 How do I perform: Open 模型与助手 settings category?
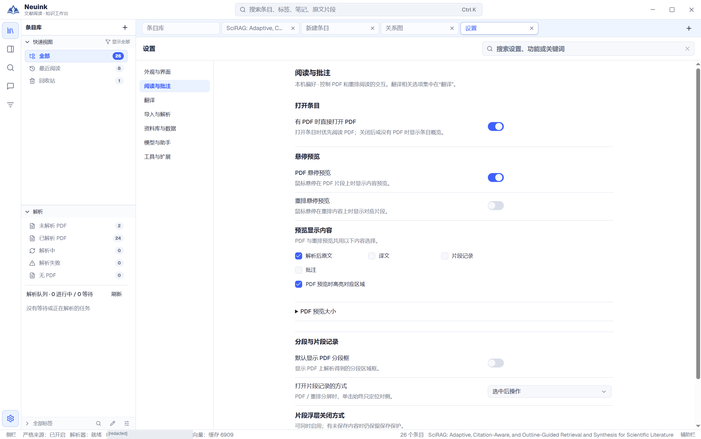(175, 143)
